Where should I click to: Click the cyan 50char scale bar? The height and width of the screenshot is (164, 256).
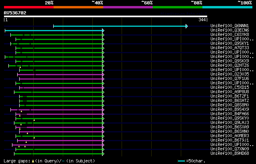pyautogui.click(x=181, y=161)
